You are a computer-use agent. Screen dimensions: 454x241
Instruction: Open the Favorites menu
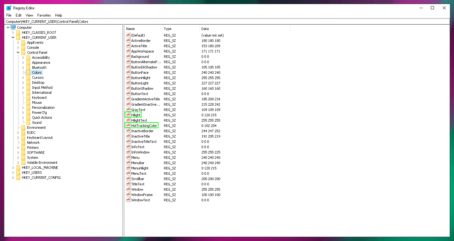(x=44, y=15)
